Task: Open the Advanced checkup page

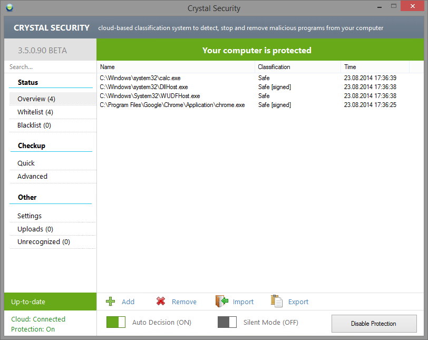Action: [x=33, y=177]
